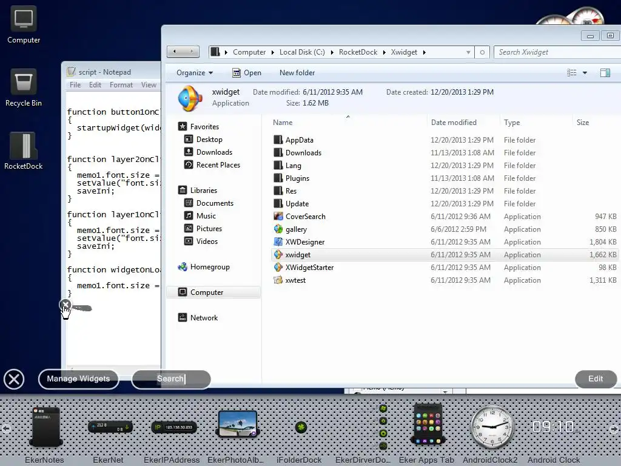Click the Explorer back navigation button
This screenshot has width=621, height=466.
(175, 52)
